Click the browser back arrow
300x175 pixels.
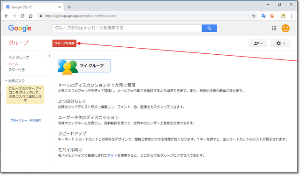coord(6,16)
